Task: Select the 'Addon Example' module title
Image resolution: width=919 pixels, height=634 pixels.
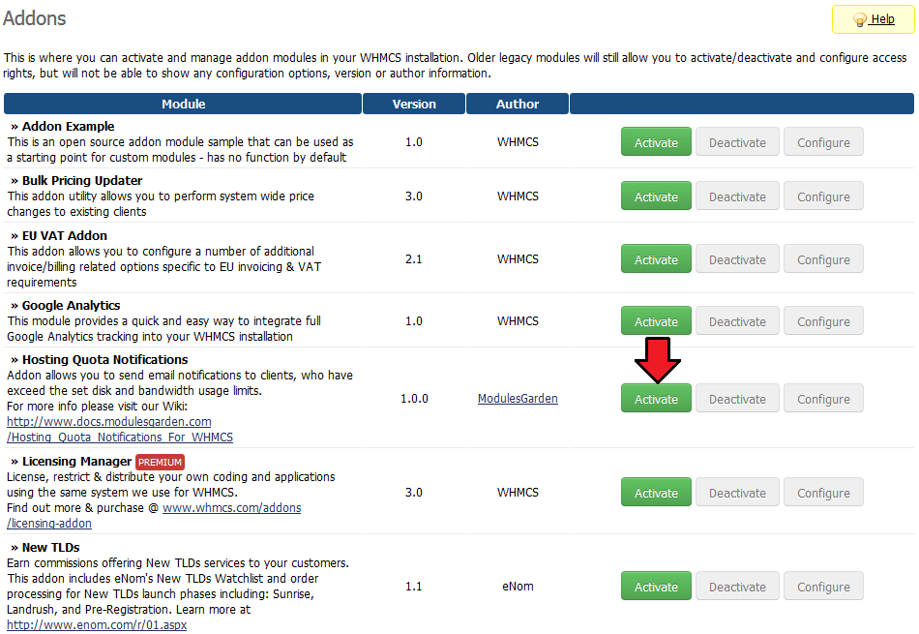Action: [x=68, y=126]
